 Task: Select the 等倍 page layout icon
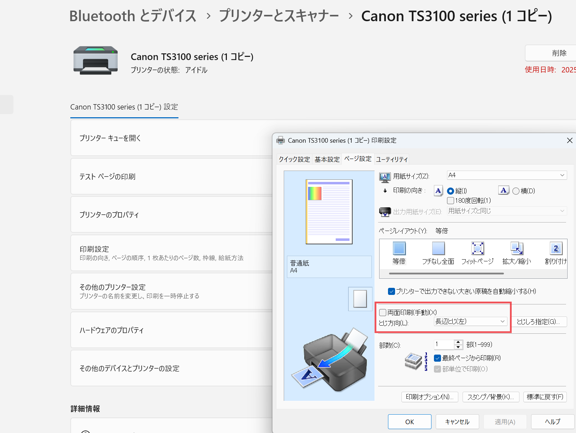point(399,249)
